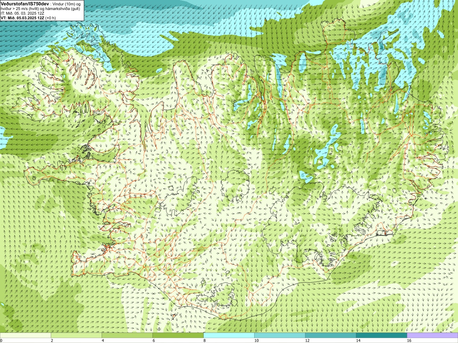Click the "hviður > 25 m/s (hvítt)" line

(x=21, y=8)
